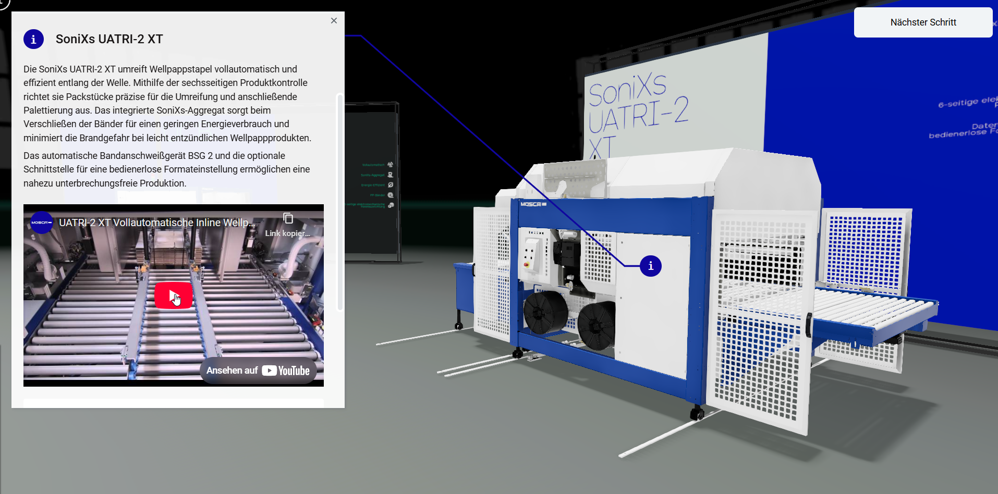Click the Paketausrichtung icon on the dark board

pos(391,205)
